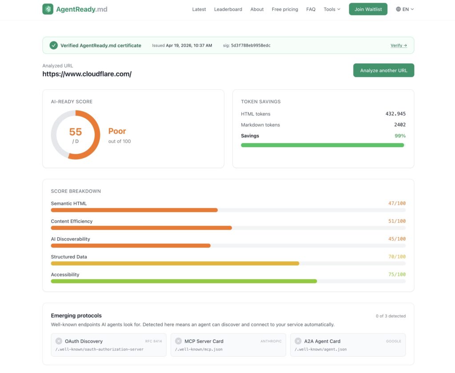Screen dimensions: 455x373
Task: Click the green checkmark certificate icon
Action: click(x=53, y=45)
